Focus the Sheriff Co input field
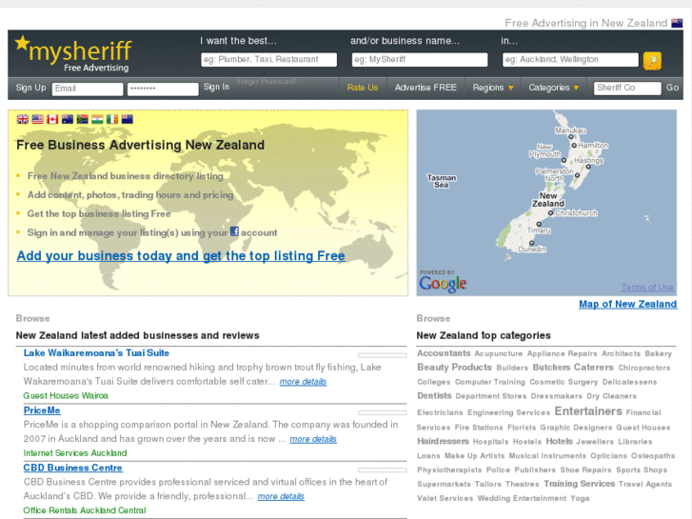This screenshot has width=692, height=519. [627, 88]
